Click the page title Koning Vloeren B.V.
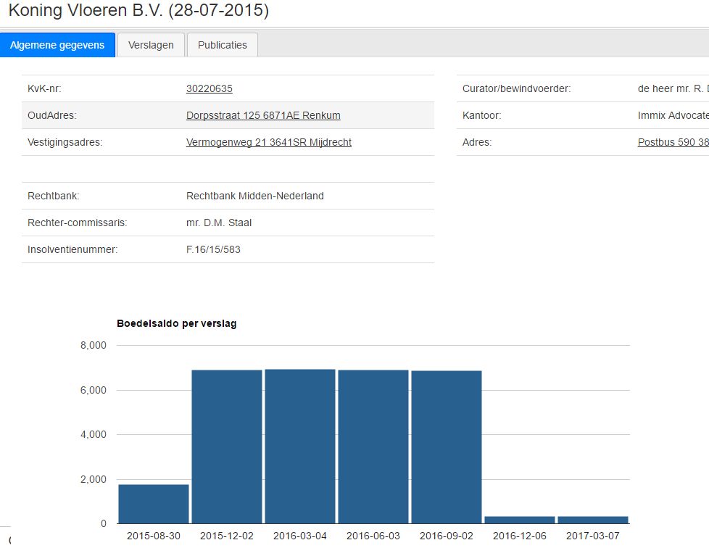The height and width of the screenshot is (548, 709). (x=138, y=10)
